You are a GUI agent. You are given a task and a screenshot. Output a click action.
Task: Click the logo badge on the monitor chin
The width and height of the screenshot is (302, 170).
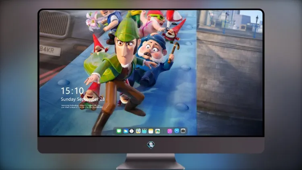pyautogui.click(x=151, y=145)
